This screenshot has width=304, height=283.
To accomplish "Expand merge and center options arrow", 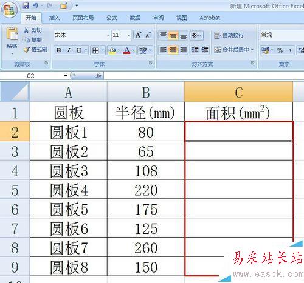I will click(252, 50).
